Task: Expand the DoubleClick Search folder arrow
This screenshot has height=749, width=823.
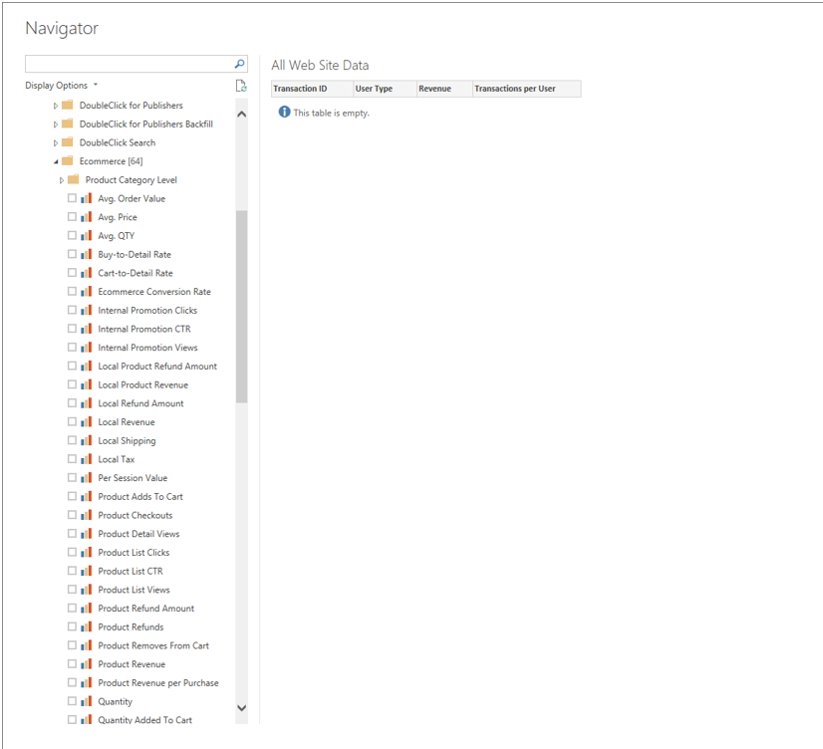Action: coord(55,142)
